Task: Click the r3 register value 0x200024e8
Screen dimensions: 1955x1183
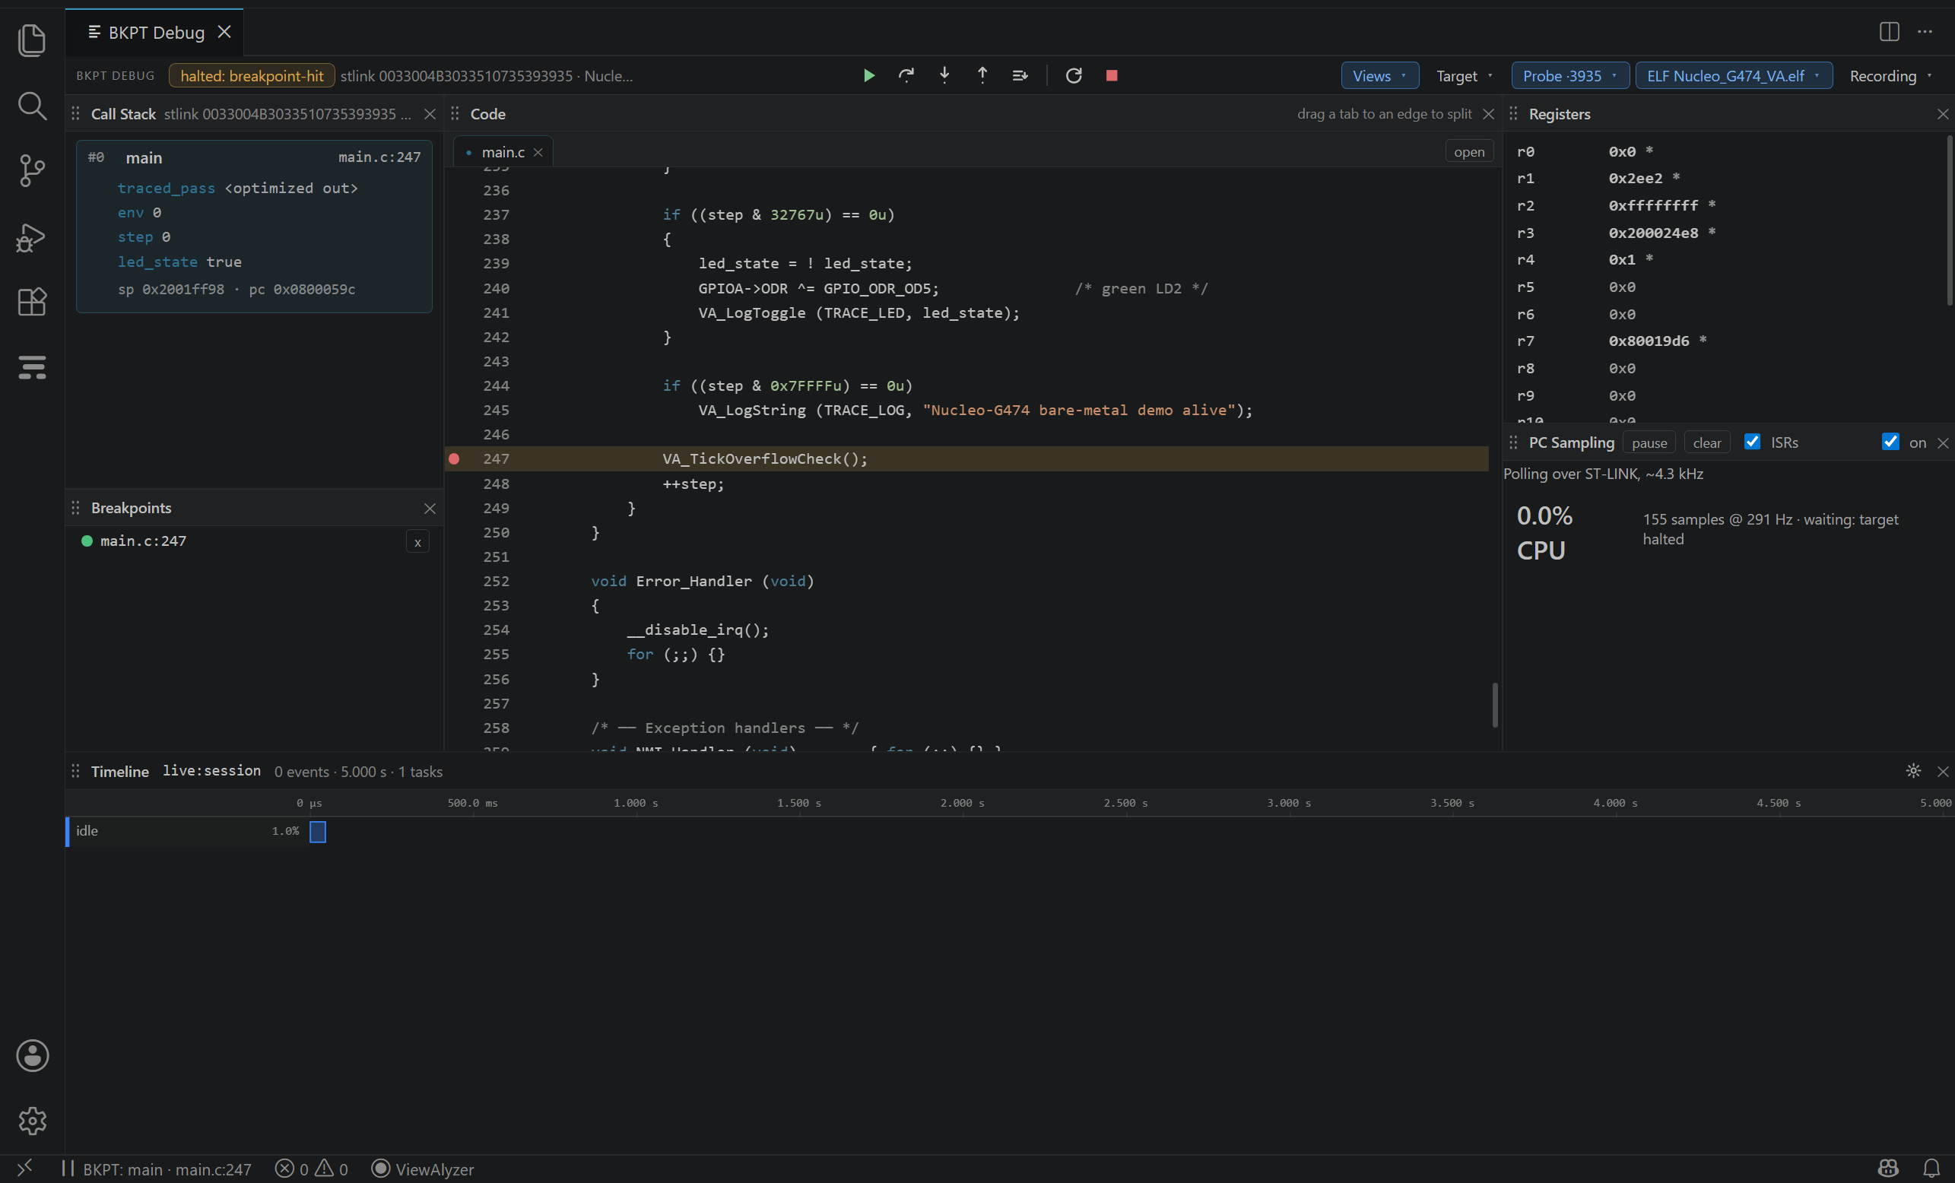Action: [1653, 233]
